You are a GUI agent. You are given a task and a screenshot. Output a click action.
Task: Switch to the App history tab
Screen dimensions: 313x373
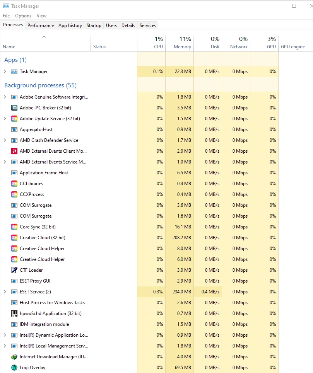click(70, 26)
